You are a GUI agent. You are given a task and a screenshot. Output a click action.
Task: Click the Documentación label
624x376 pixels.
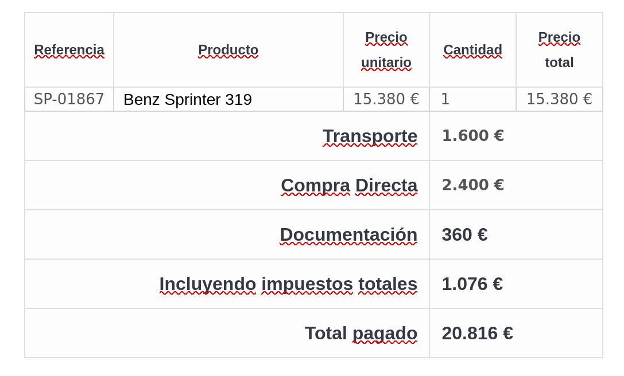[348, 235]
